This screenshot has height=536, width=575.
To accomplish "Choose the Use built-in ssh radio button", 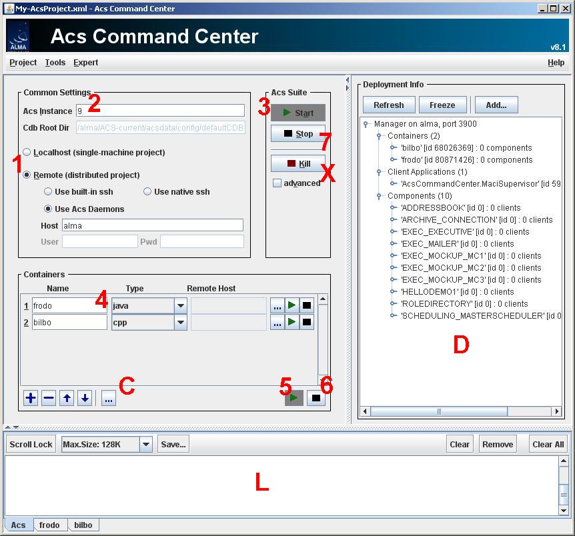I will click(x=48, y=192).
